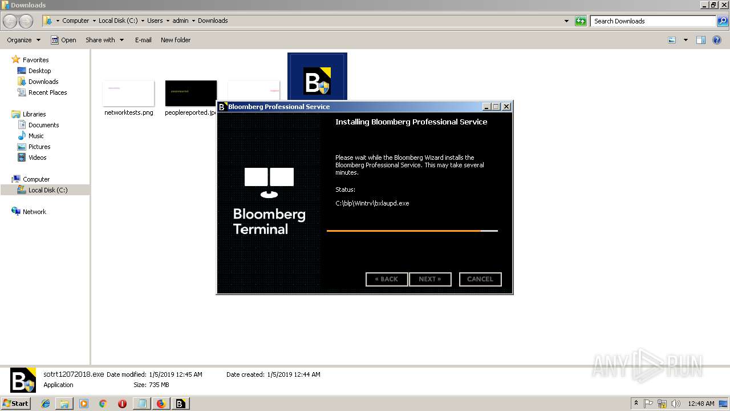Screen dimensions: 730x411
Task: Select the Bloomberg installer file icon
Action: [317, 80]
